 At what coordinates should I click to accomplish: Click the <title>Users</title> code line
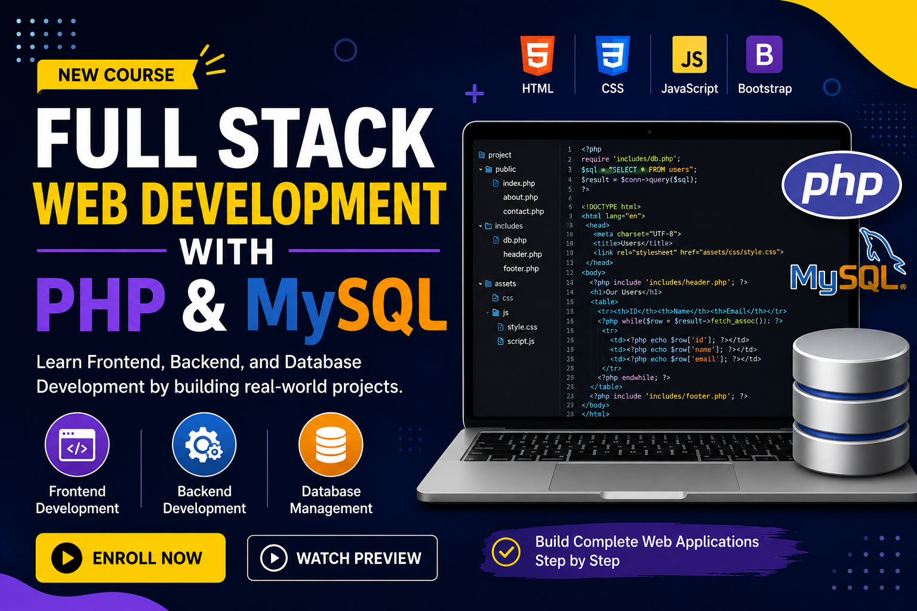click(633, 243)
